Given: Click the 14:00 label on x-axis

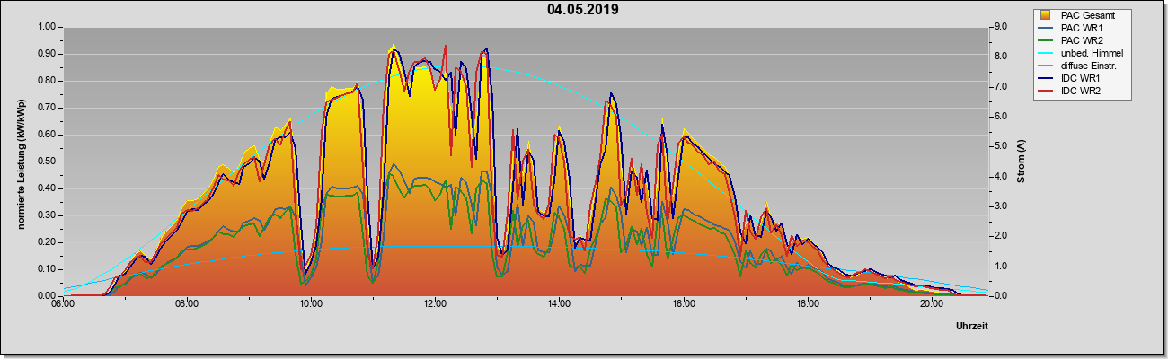Looking at the screenshot, I should coord(559,303).
